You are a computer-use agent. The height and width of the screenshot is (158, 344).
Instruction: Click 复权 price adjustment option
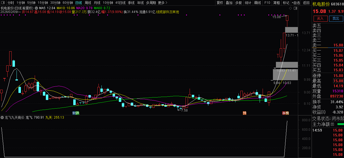[x=220, y=3]
